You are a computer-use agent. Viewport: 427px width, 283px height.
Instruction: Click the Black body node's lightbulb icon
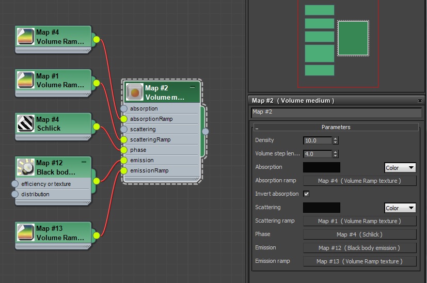[x=25, y=167]
